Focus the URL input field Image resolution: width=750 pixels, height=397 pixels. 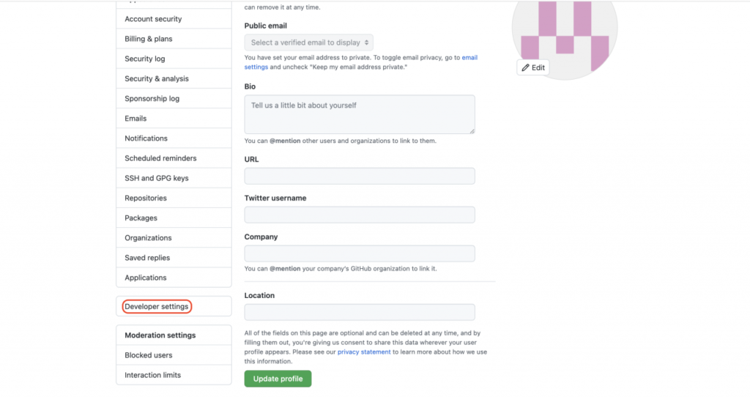pos(359,176)
